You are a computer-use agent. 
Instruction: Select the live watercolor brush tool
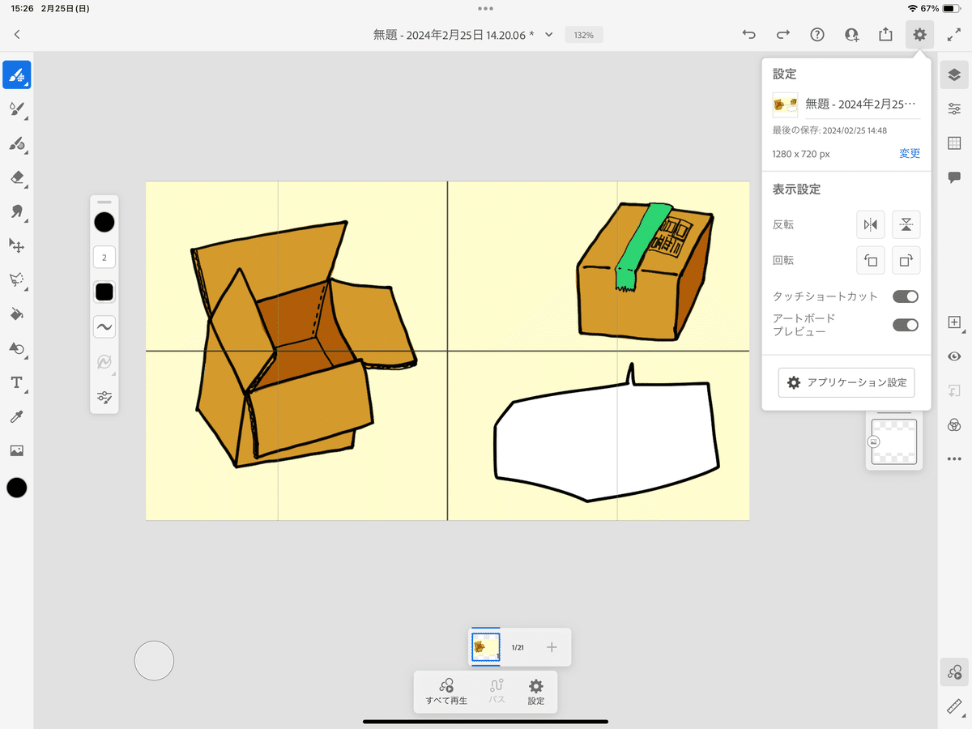coord(17,109)
